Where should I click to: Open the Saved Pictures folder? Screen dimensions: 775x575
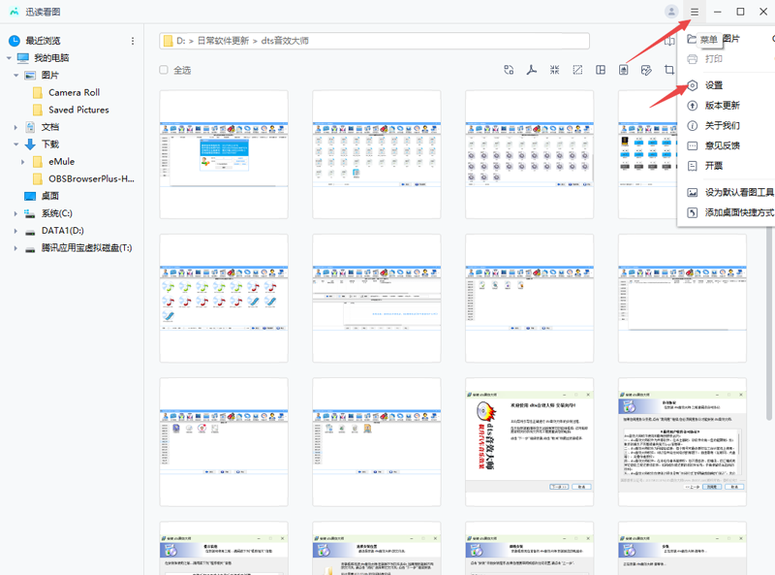[78, 110]
